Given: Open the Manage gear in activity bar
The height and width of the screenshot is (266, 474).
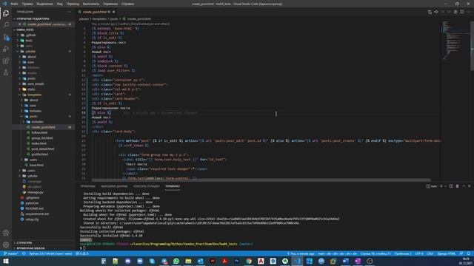Looking at the screenshot, I should click(6, 245).
